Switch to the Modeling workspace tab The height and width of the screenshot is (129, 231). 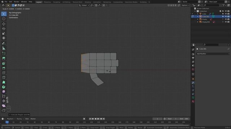47,2
